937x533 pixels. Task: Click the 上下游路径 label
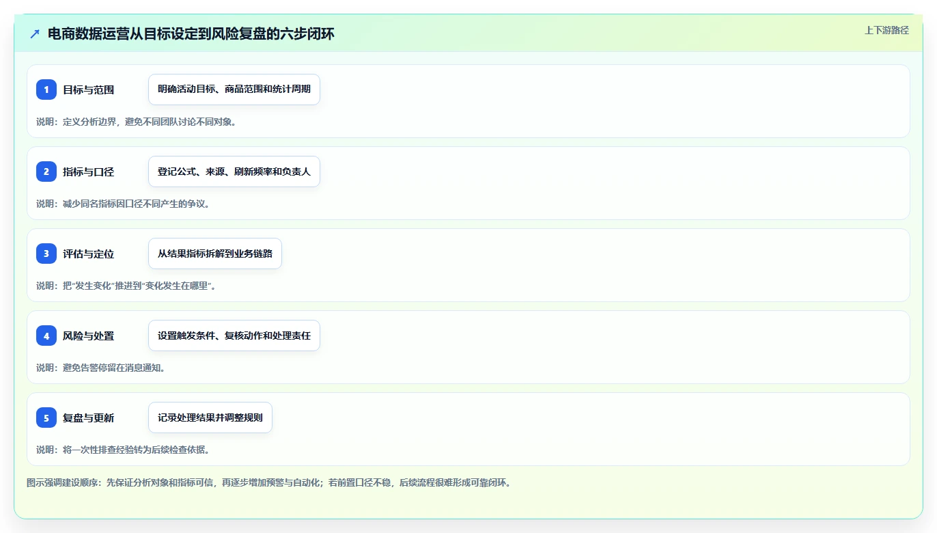click(x=886, y=30)
